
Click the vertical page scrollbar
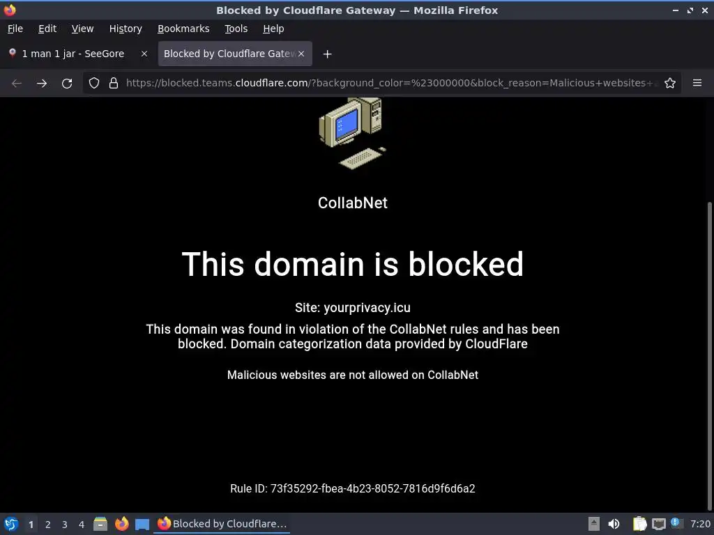[x=710, y=355]
